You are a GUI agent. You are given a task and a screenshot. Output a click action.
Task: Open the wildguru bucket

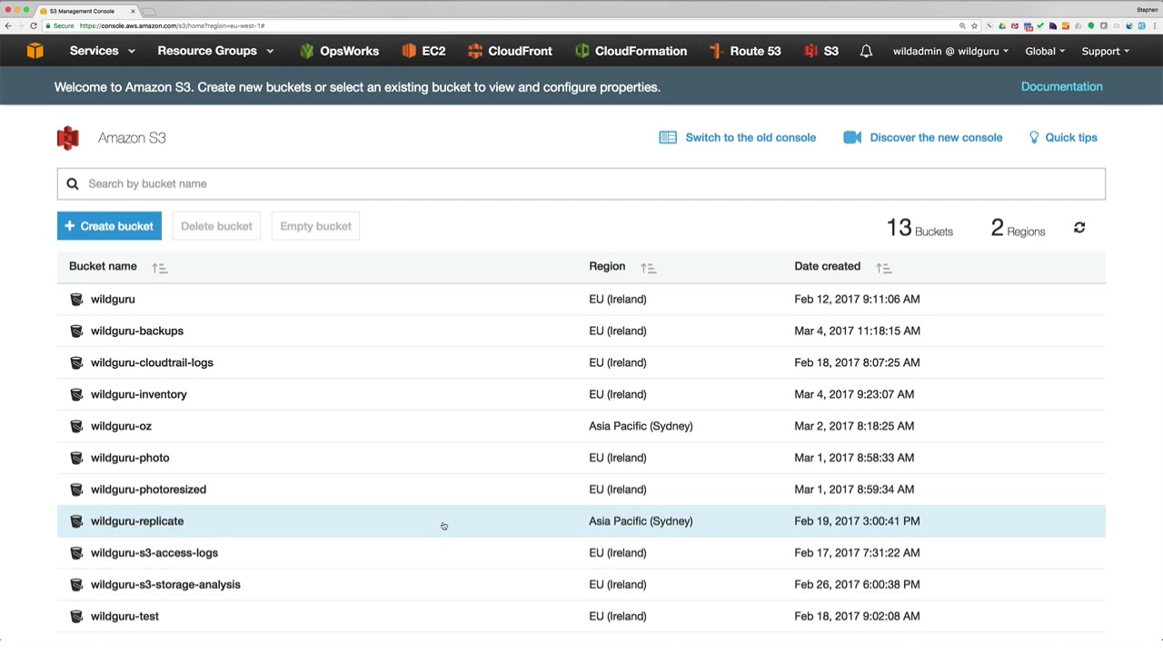pos(113,299)
